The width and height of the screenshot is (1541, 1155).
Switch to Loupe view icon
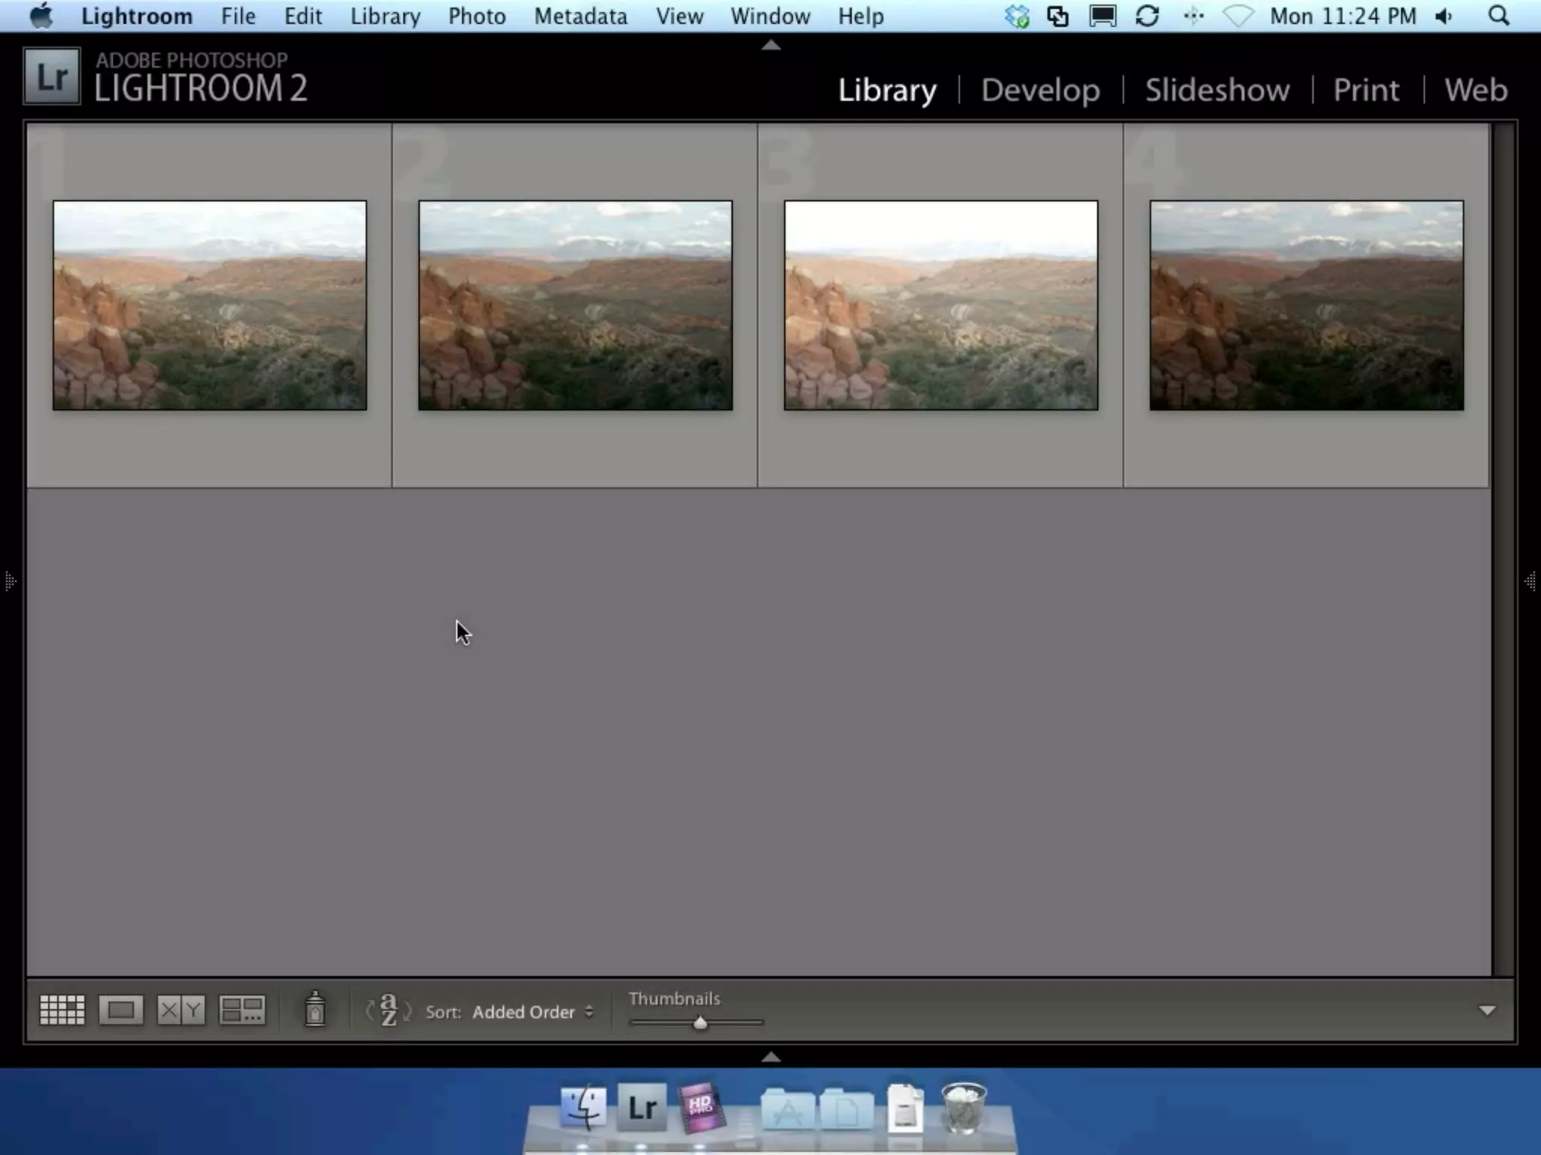click(120, 1010)
